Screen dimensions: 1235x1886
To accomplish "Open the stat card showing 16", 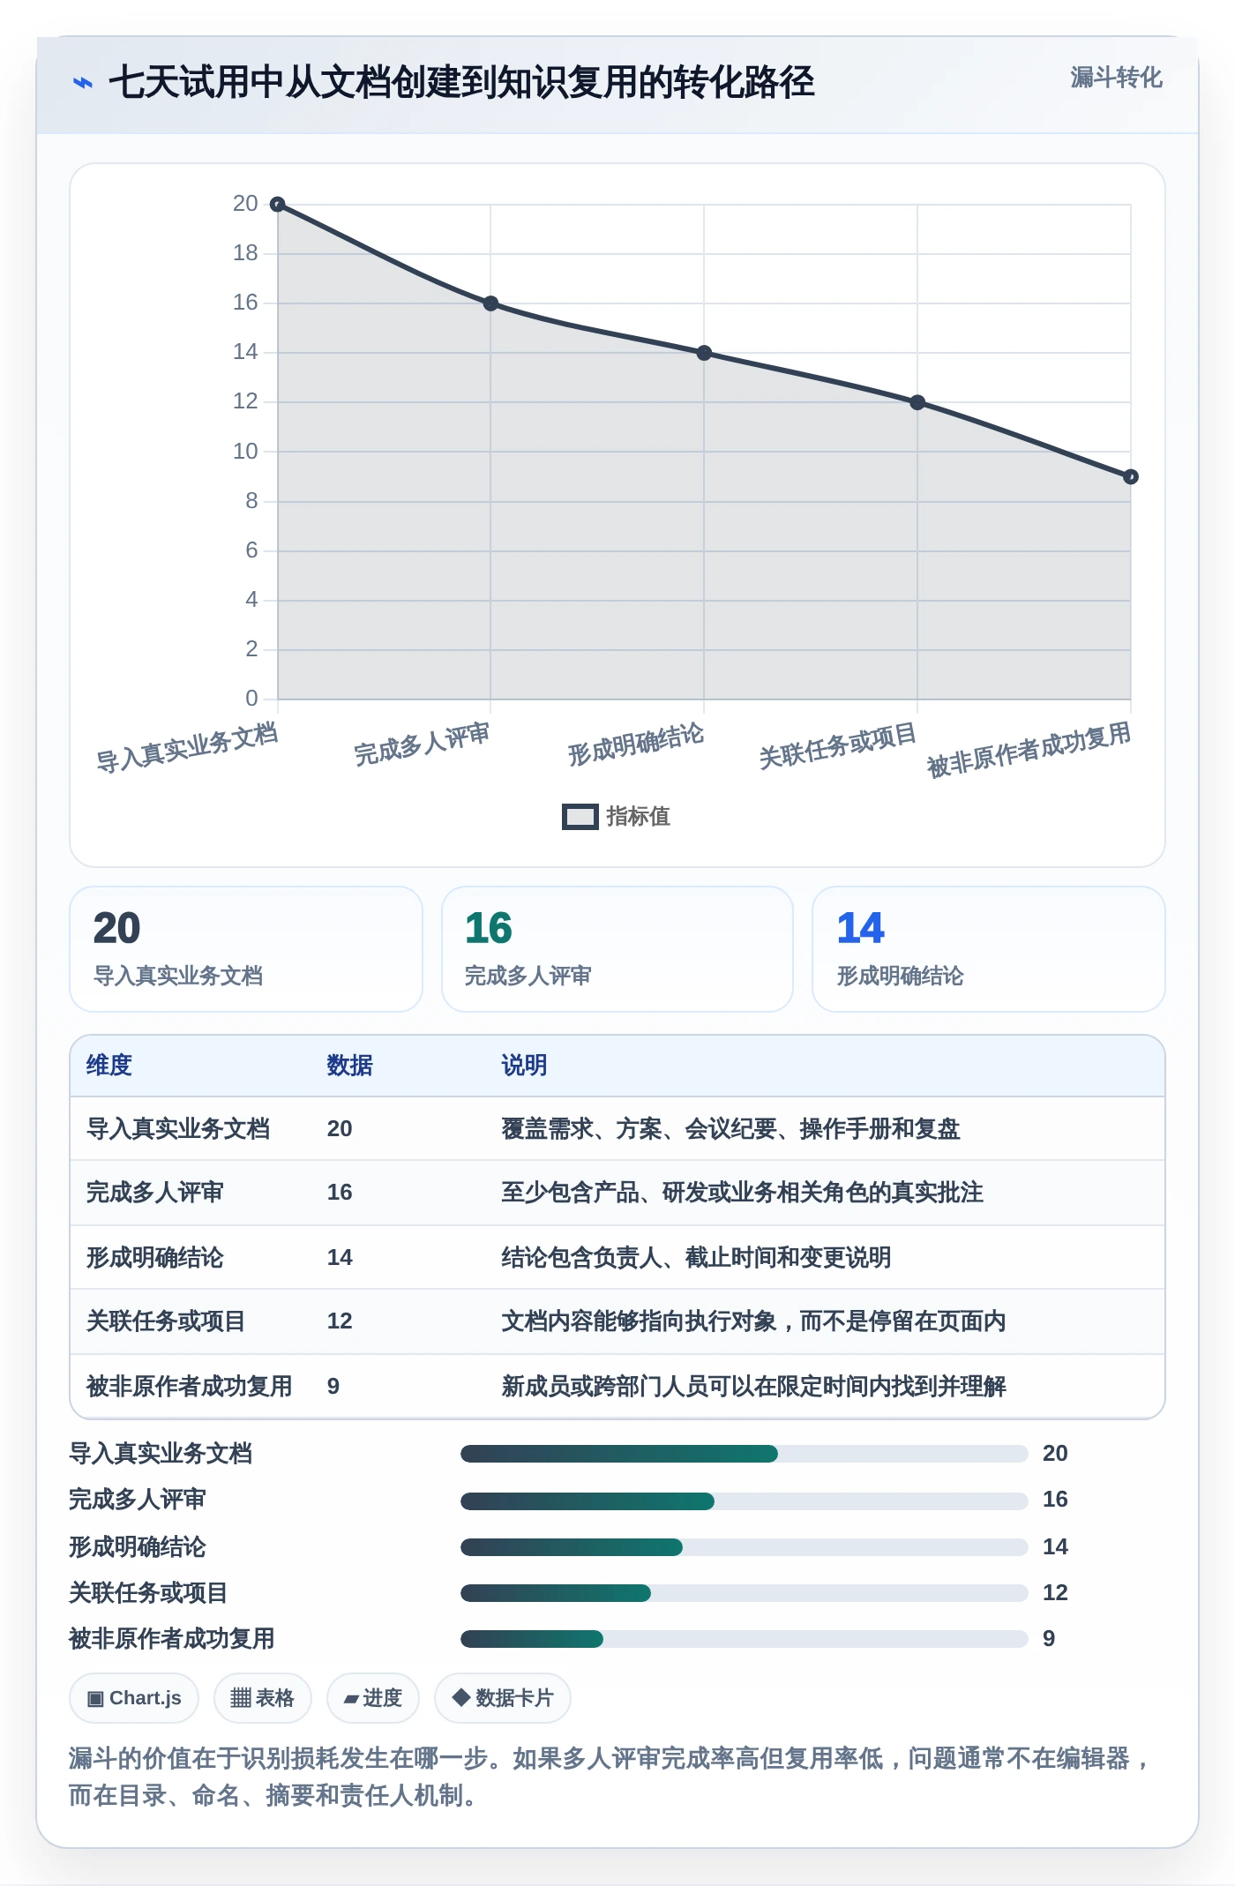I will 617,949.
